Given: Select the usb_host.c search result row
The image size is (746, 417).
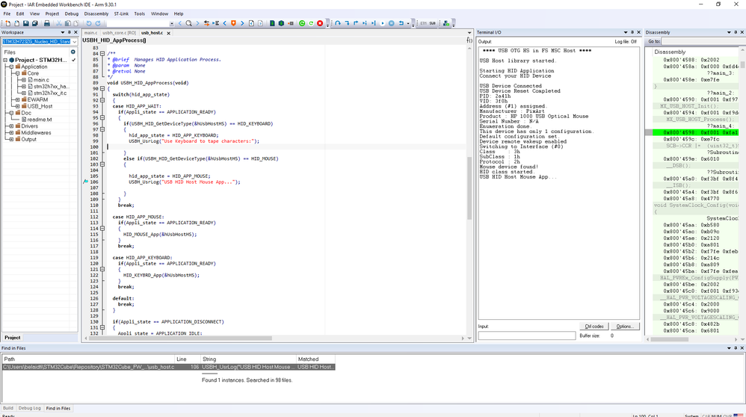Looking at the screenshot, I should tap(168, 367).
